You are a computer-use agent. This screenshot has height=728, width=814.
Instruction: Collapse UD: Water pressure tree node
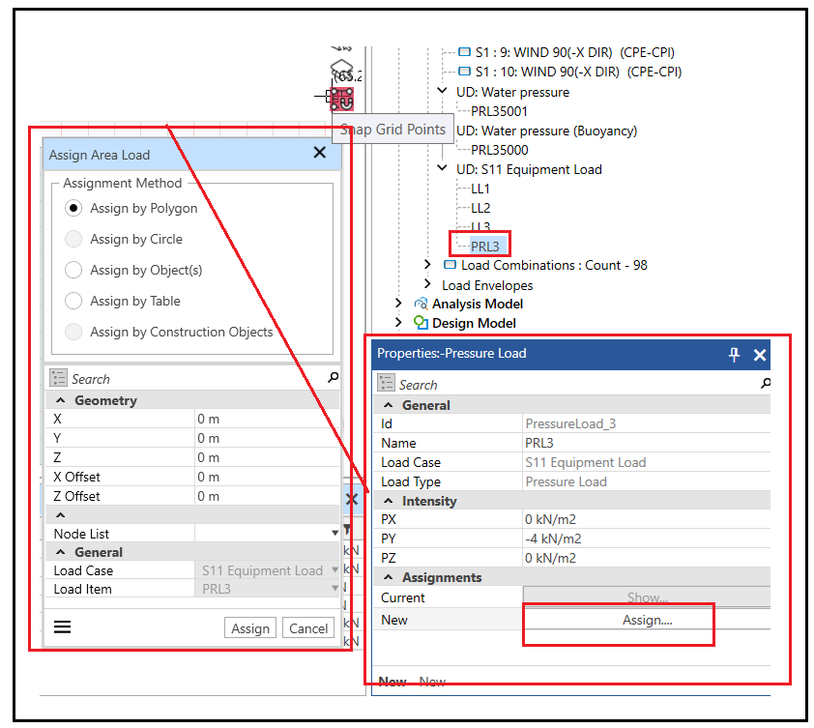pyautogui.click(x=442, y=90)
